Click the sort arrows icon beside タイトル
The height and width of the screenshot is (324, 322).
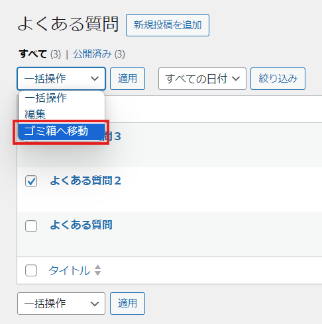click(x=97, y=270)
